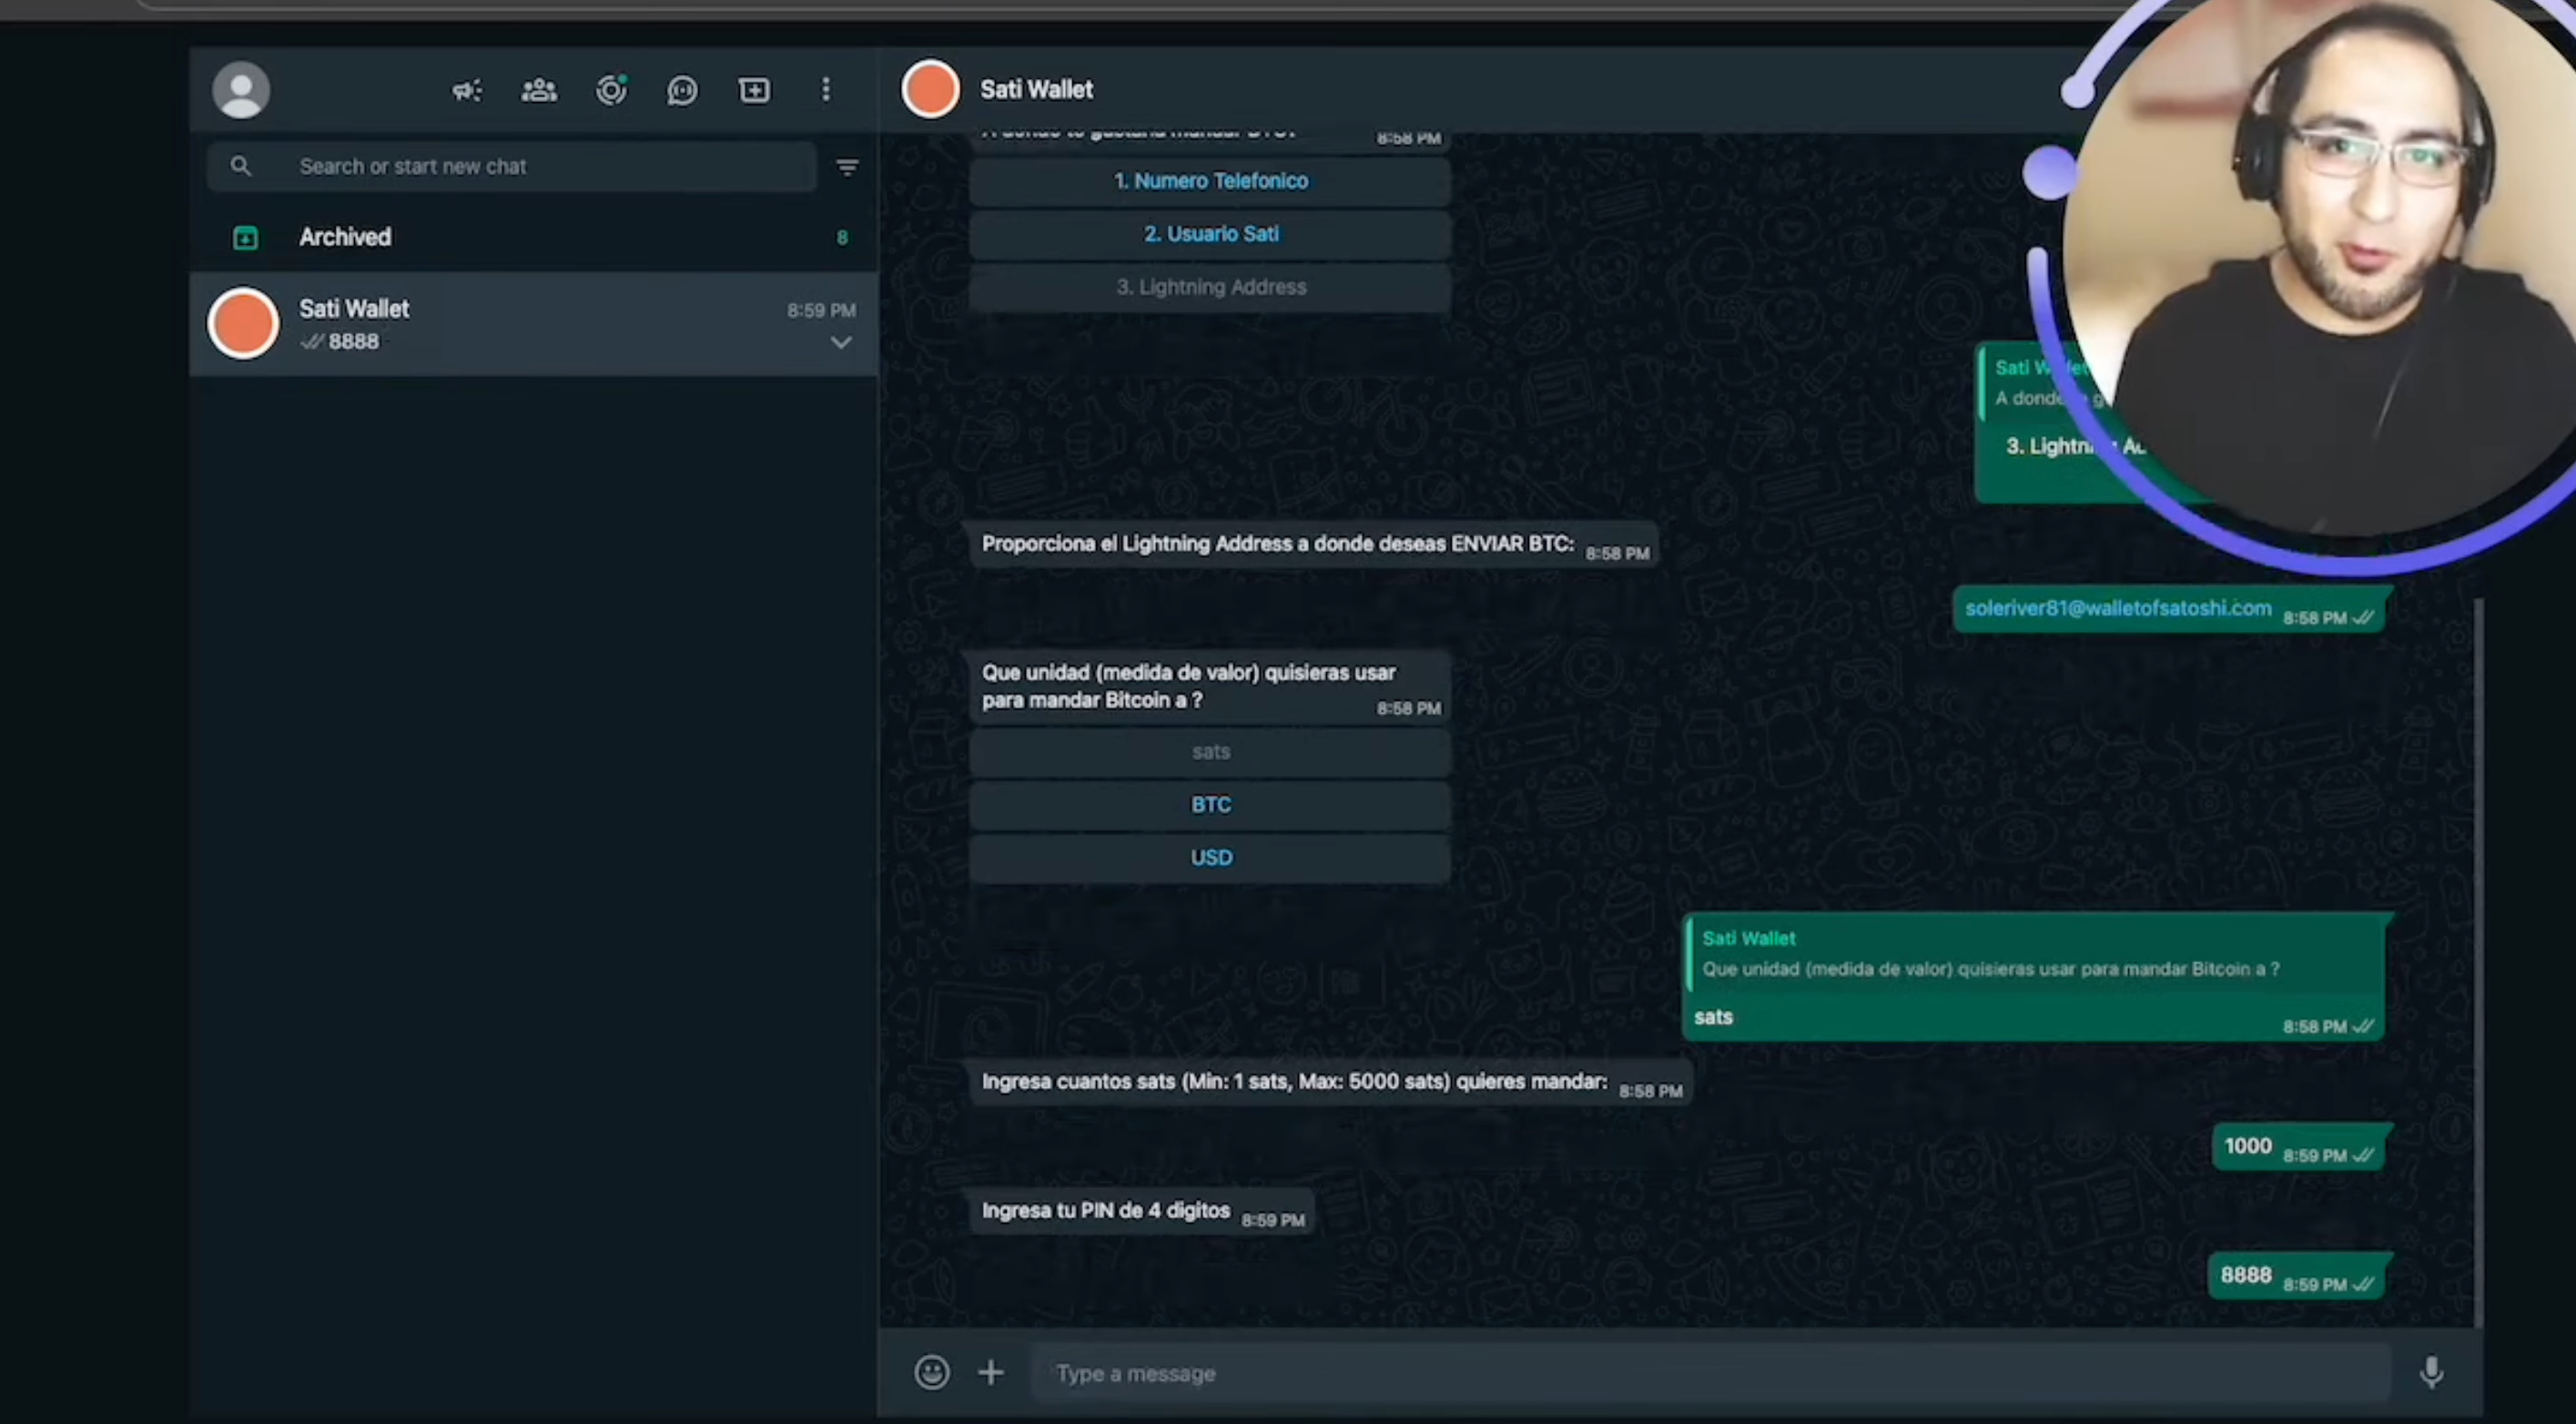Click the Ingresa tu PIN de 4 digitos message
This screenshot has width=2576, height=1424.
pos(1141,1211)
